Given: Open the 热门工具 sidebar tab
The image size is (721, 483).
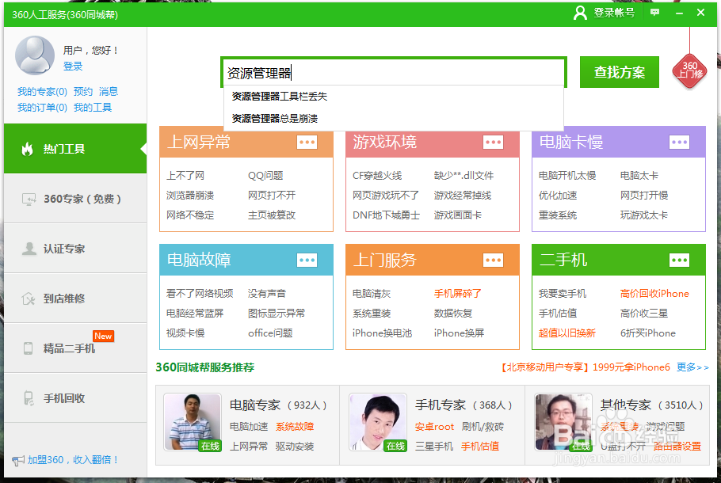Looking at the screenshot, I should point(75,148).
